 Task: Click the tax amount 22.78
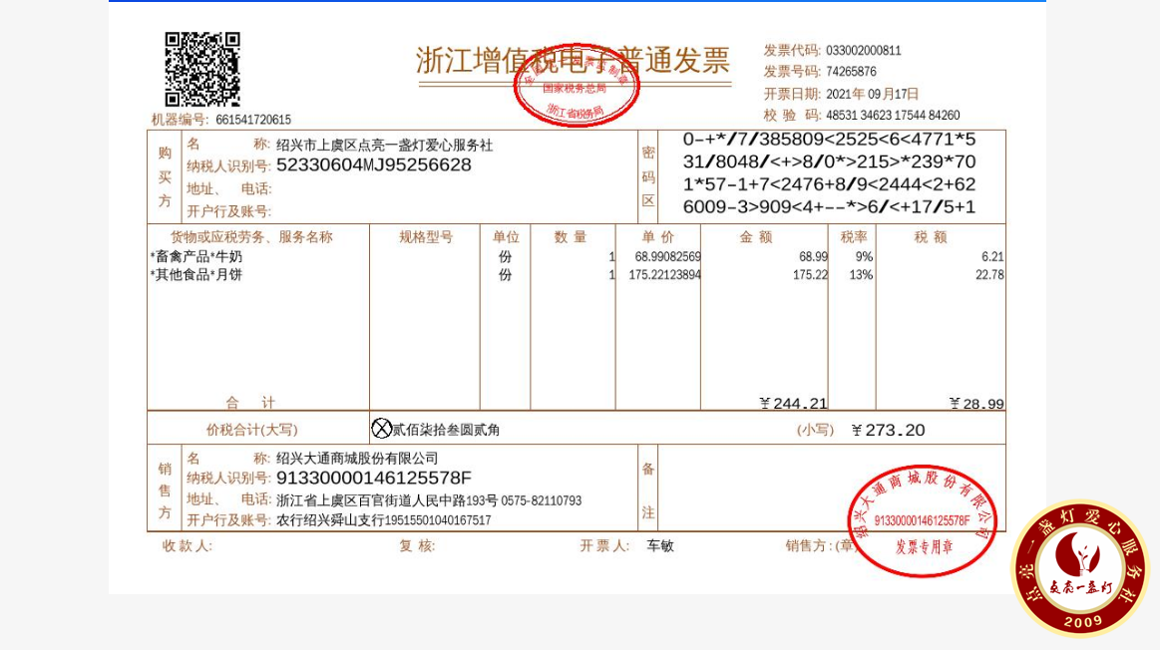point(989,275)
